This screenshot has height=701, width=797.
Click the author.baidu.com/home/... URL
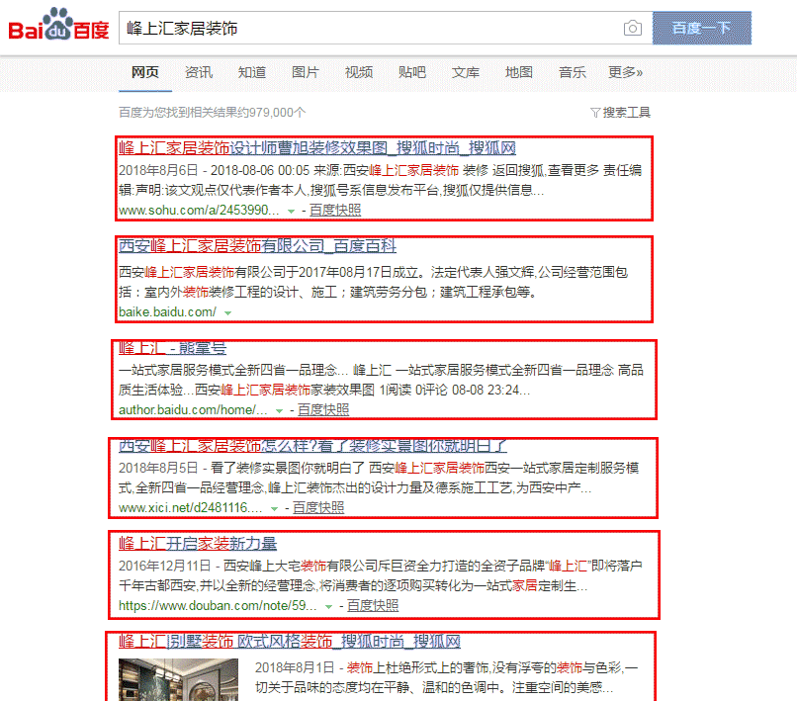click(x=193, y=409)
